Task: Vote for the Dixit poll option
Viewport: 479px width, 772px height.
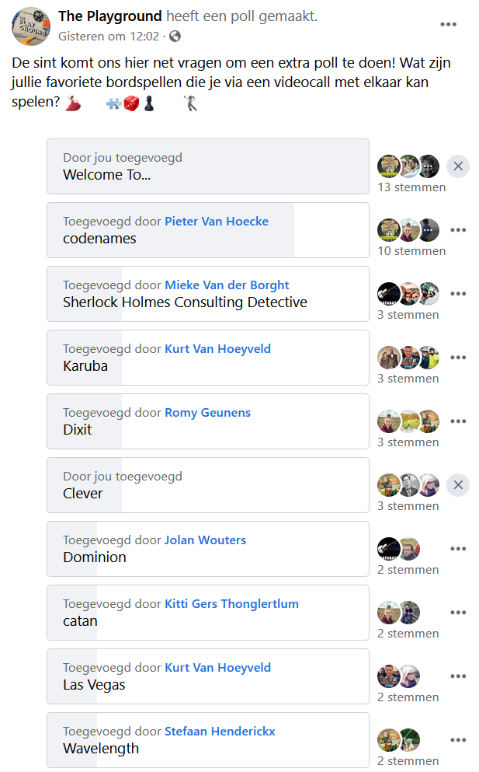Action: 208,421
